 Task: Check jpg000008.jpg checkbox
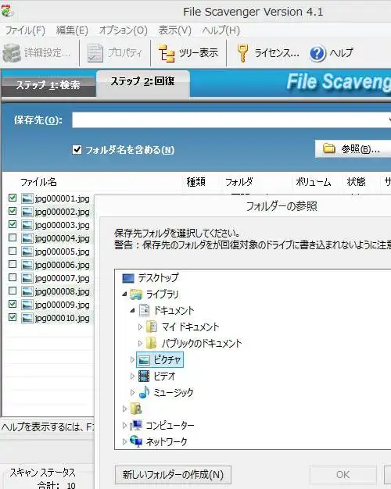coord(13,291)
